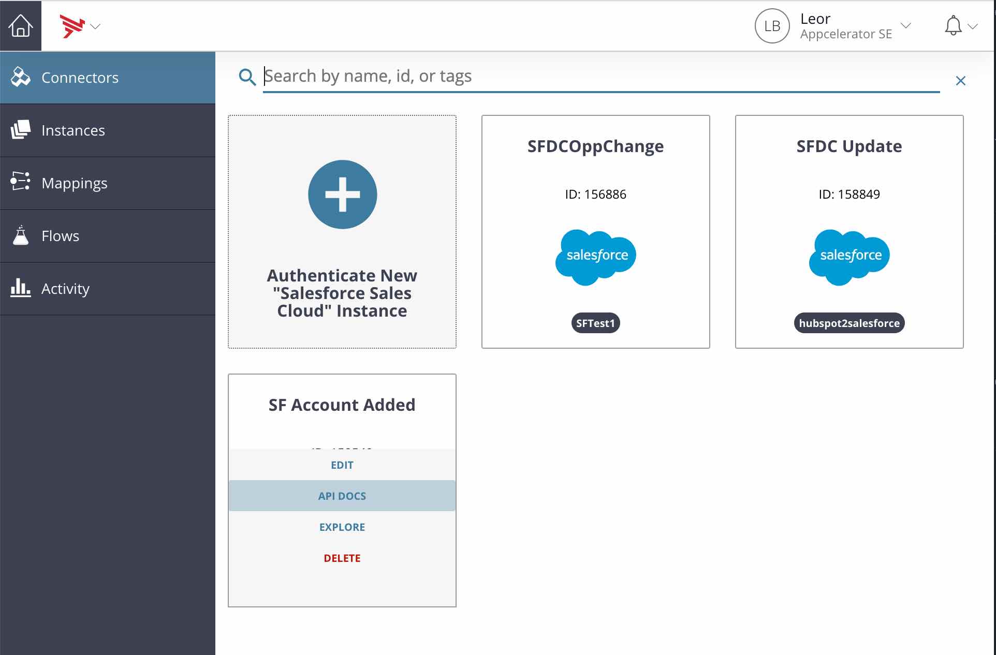This screenshot has width=996, height=655.
Task: Open the Connectors menu item
Action: point(108,78)
